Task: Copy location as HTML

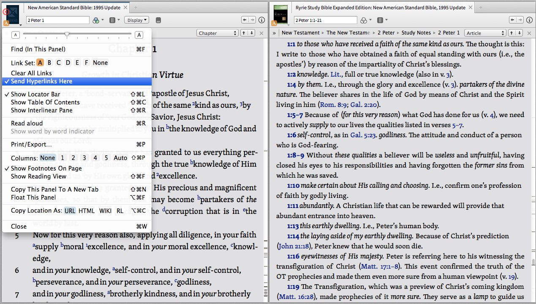Action: click(87, 211)
